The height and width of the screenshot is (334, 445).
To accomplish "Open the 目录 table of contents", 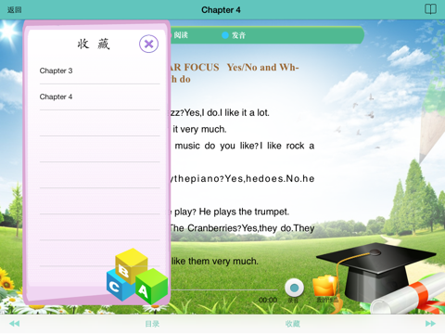I will coord(152,324).
